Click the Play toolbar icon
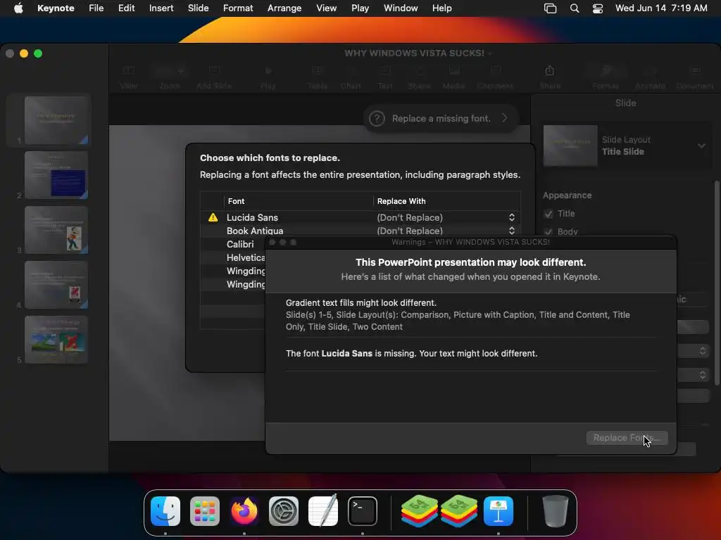Viewport: 721px width, 540px height. (x=268, y=71)
